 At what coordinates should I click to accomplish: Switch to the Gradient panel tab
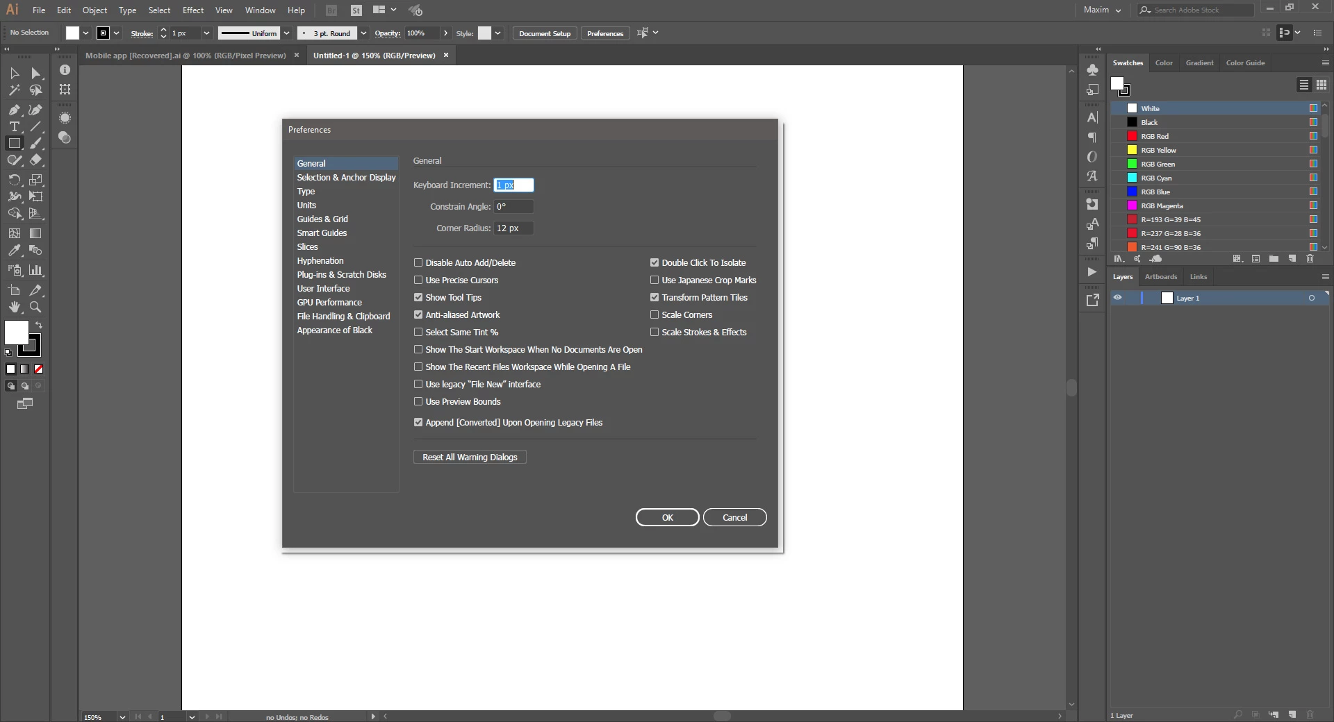pos(1199,63)
